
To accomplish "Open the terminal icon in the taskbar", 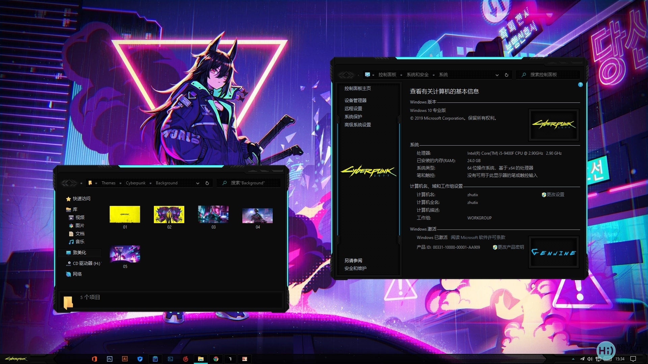I will pyautogui.click(x=170, y=359).
